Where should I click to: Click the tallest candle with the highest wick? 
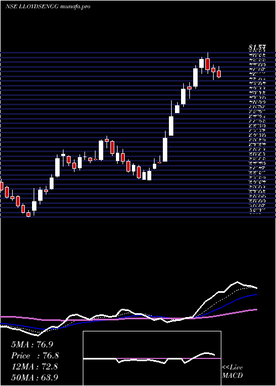pyautogui.click(x=208, y=65)
